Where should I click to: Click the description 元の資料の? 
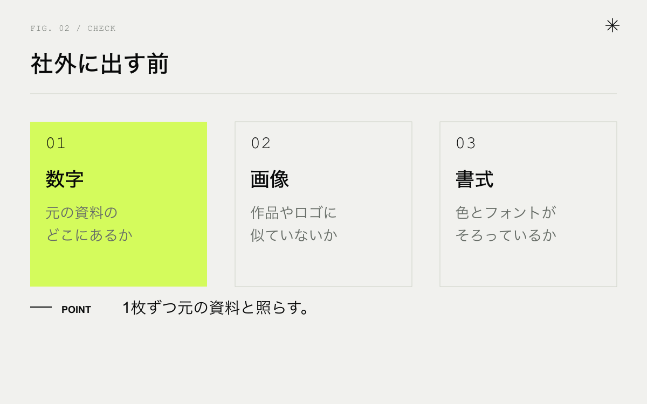(81, 213)
